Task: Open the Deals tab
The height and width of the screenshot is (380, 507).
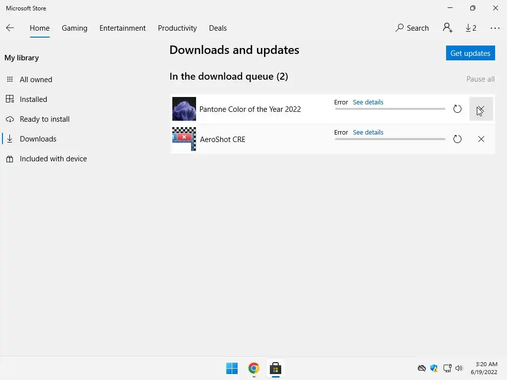Action: (x=218, y=28)
